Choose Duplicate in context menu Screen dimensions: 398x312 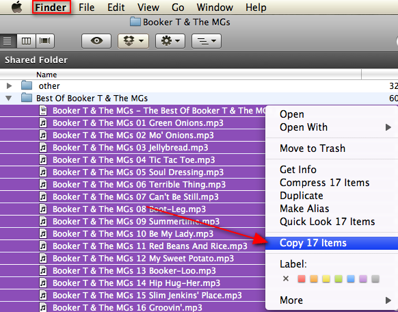[332, 196]
